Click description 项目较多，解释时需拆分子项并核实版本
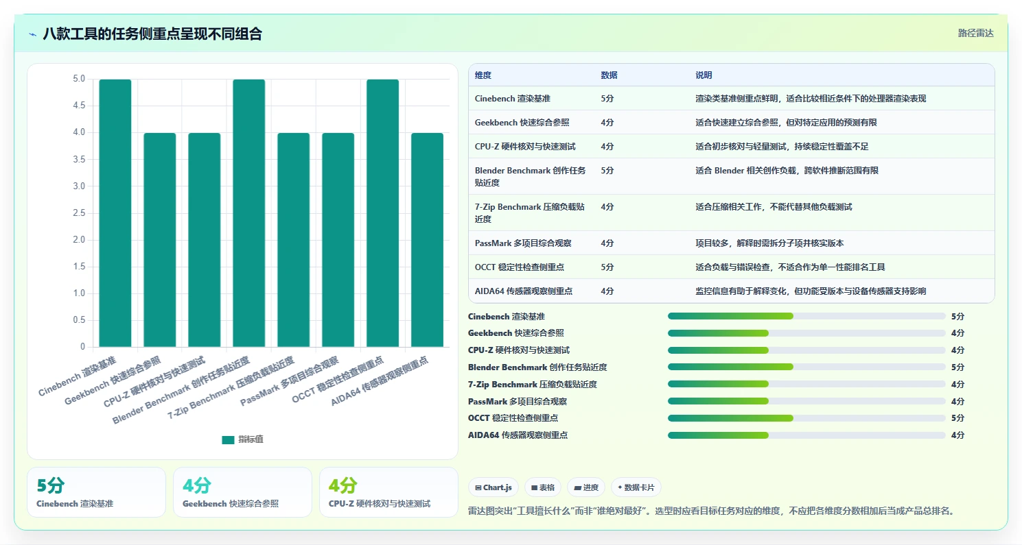Viewport: 1022px width, 545px height. 769,243
